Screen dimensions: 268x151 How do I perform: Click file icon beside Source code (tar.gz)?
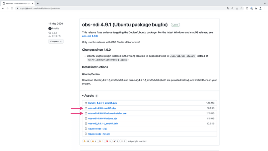86,134
